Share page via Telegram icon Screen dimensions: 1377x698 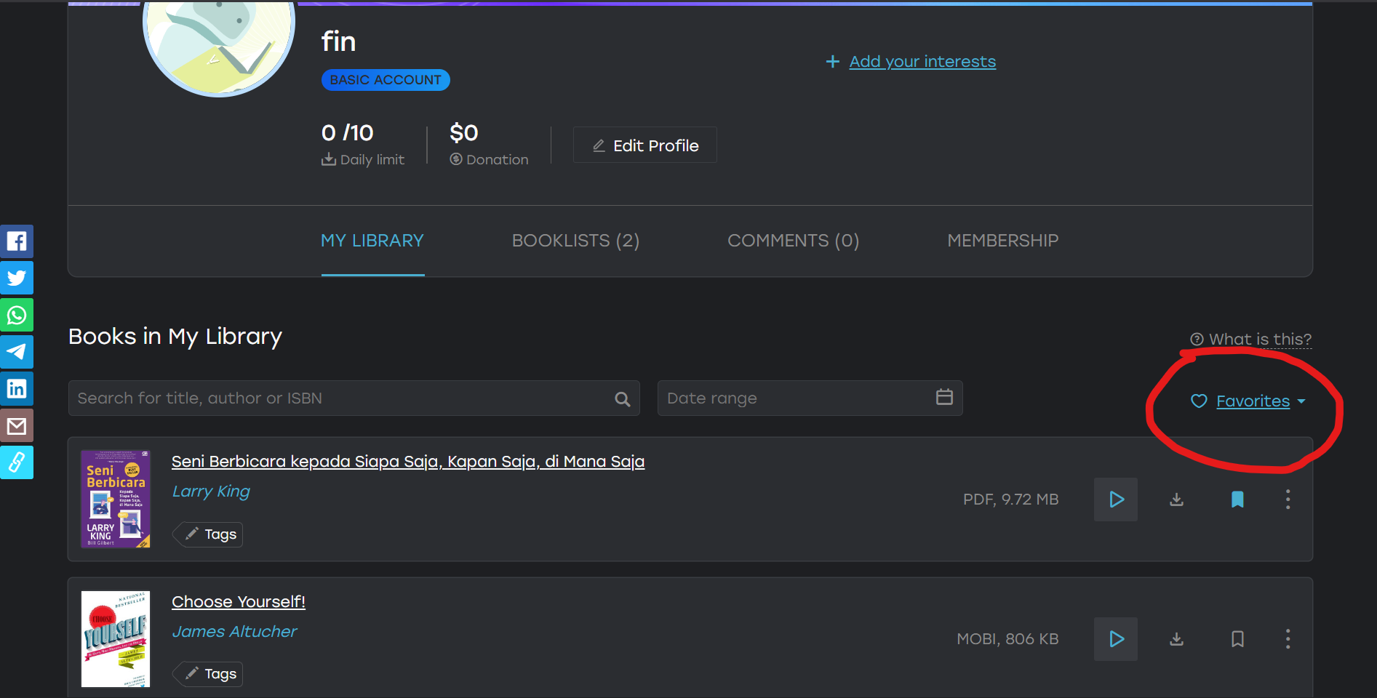[17, 352]
